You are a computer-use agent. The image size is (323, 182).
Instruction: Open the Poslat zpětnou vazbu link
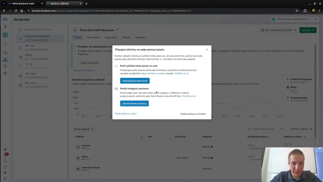click(x=126, y=114)
